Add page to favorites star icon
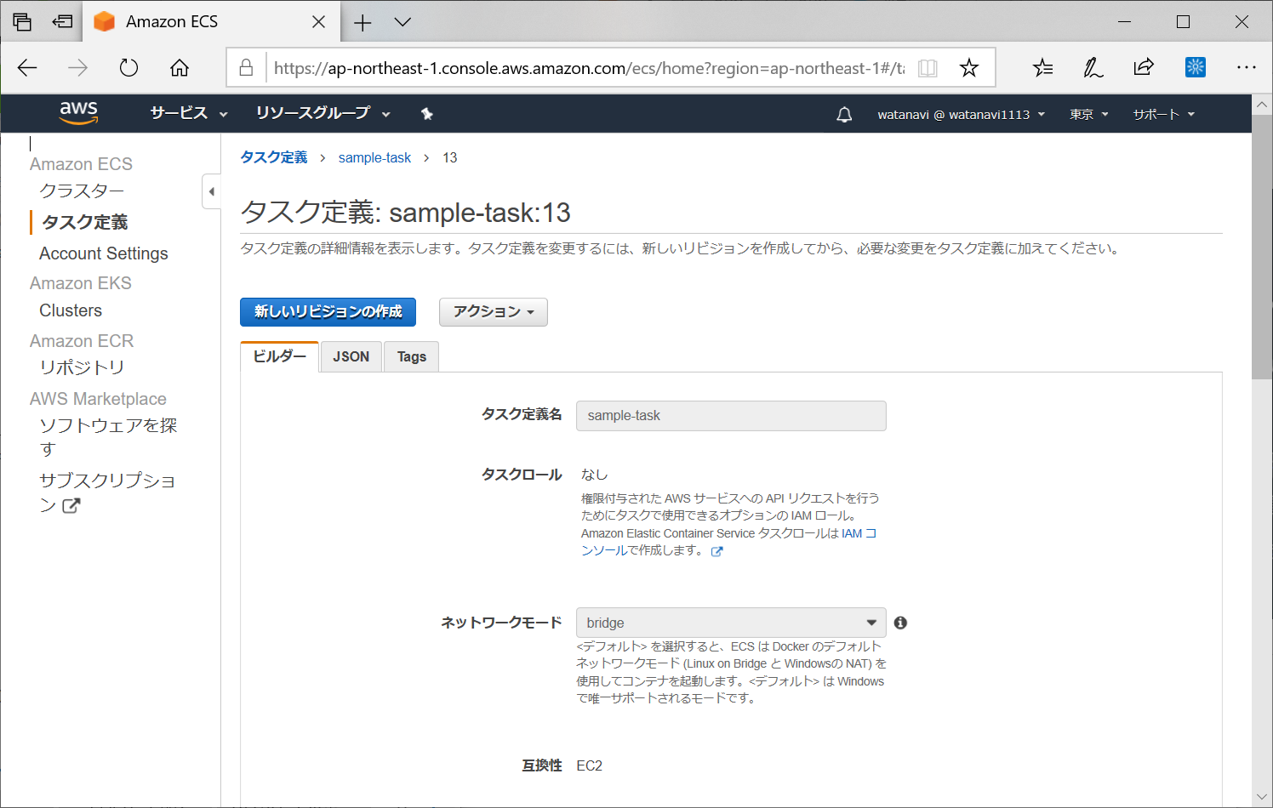 pos(968,68)
